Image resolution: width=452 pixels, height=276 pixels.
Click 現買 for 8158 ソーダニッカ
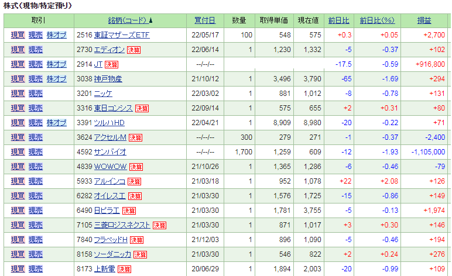click(18, 254)
